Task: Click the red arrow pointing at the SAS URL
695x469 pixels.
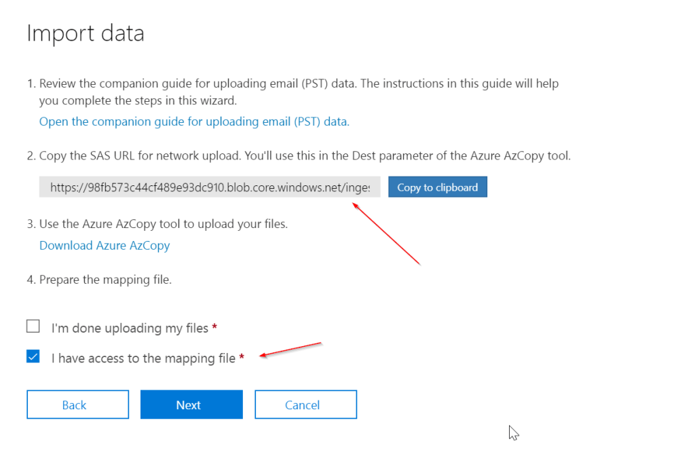Action: (386, 233)
